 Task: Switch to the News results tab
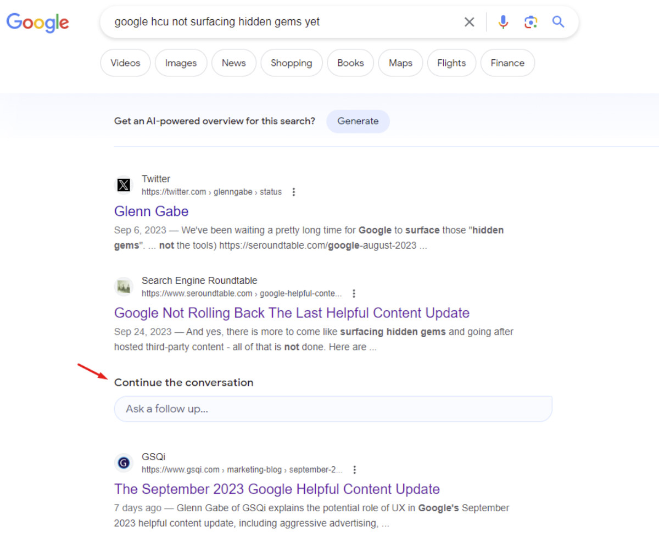pyautogui.click(x=233, y=63)
